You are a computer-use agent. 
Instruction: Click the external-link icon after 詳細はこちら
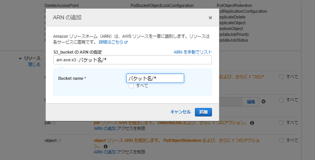(x=126, y=42)
